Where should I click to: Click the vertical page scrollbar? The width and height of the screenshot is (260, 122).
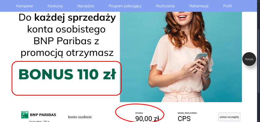coord(259,61)
